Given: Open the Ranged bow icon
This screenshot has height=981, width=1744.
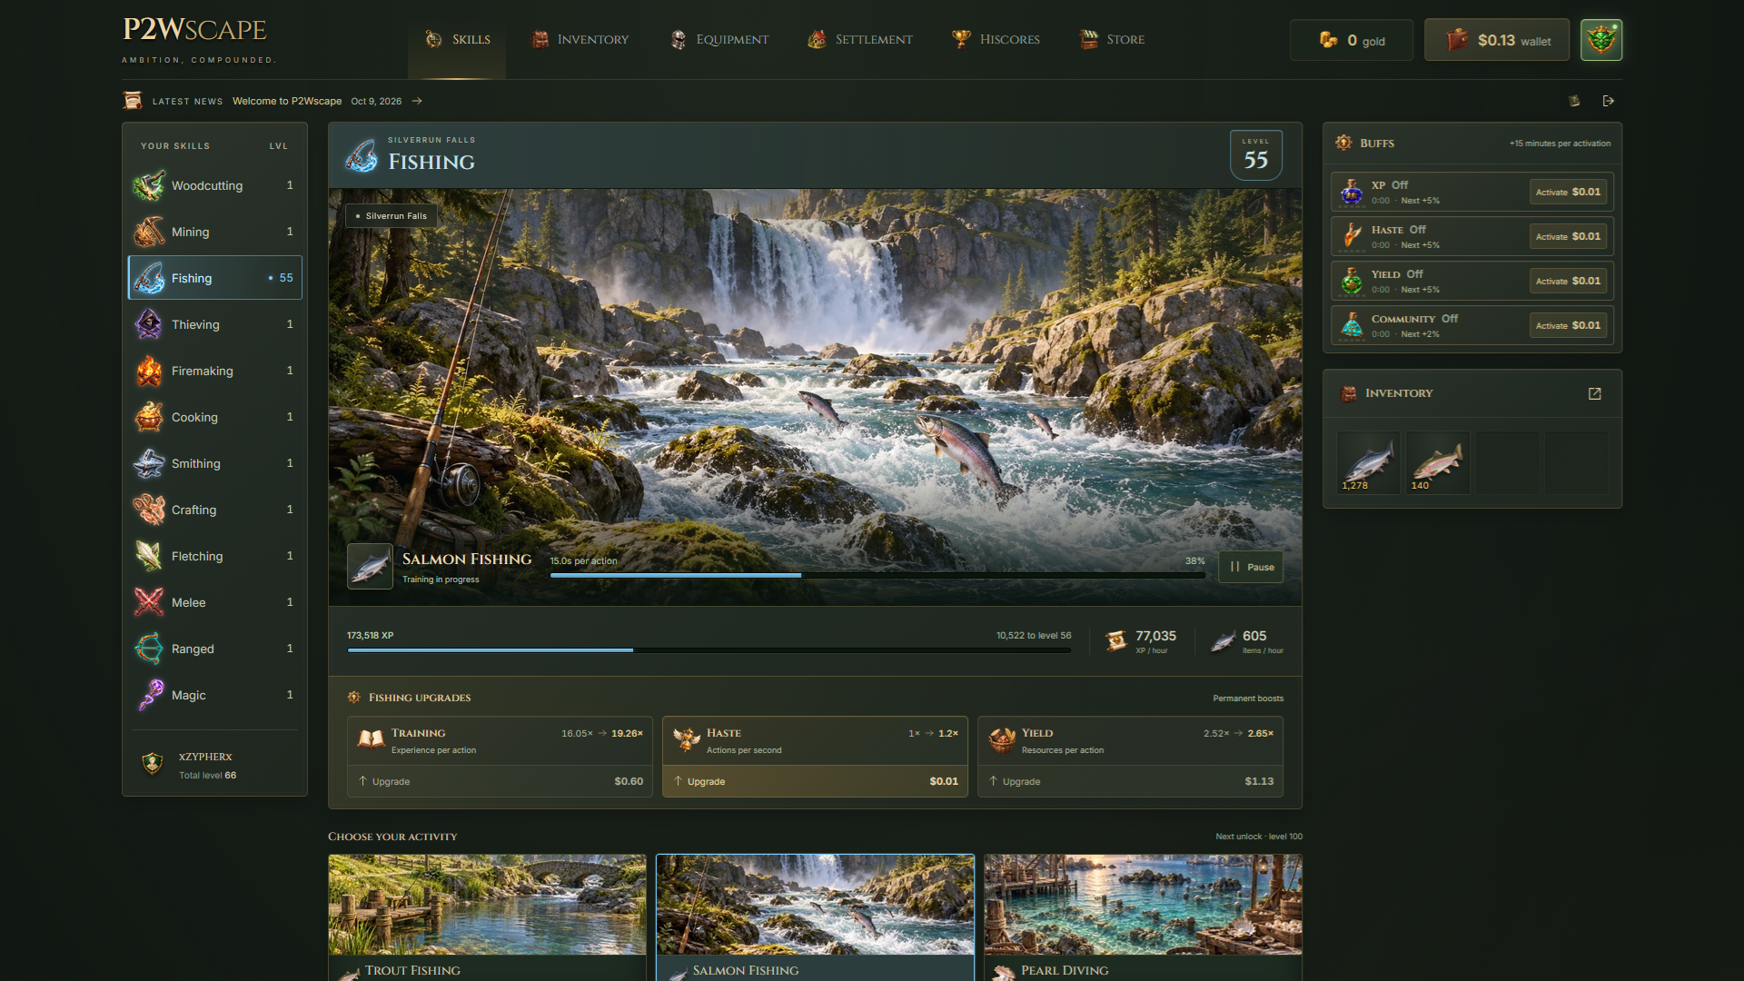Looking at the screenshot, I should pyautogui.click(x=149, y=649).
